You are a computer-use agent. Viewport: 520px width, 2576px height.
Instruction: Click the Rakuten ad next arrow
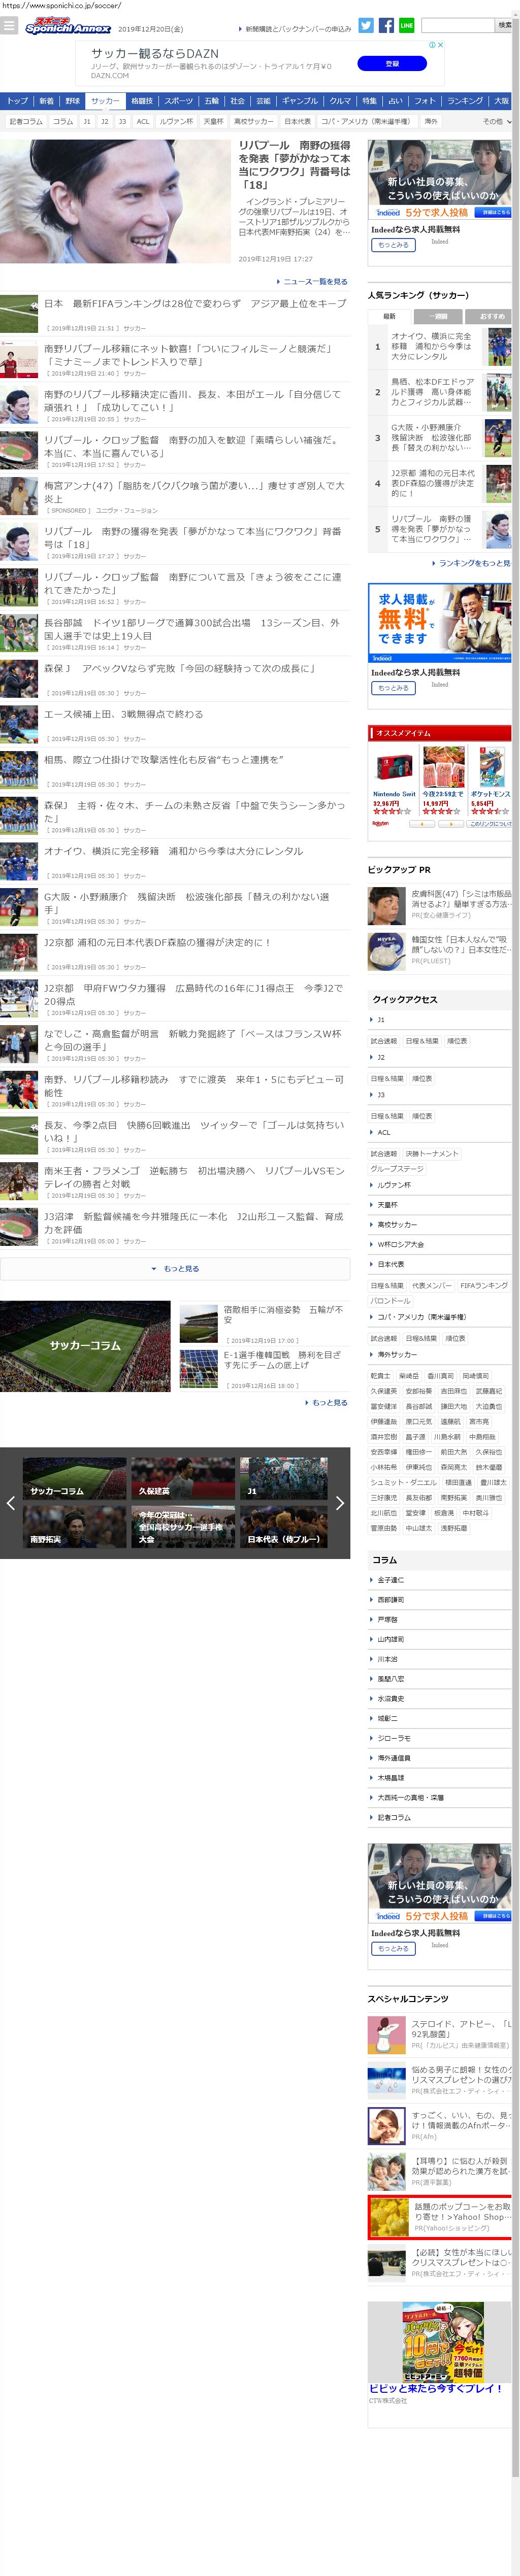tap(452, 824)
